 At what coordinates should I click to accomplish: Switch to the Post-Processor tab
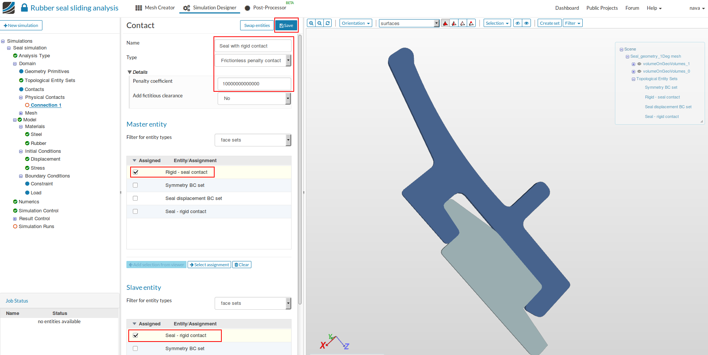click(265, 8)
